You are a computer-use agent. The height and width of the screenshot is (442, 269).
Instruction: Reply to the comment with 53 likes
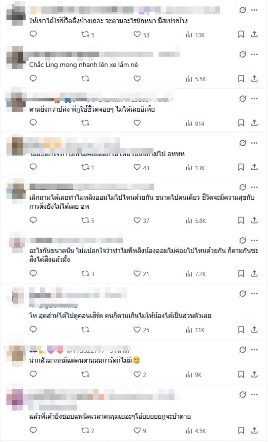point(33,34)
